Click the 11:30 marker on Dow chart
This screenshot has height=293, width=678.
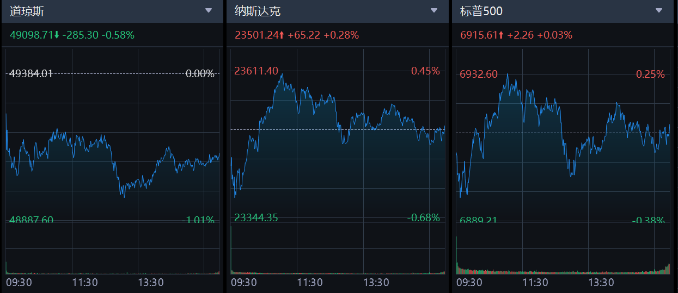click(x=85, y=283)
